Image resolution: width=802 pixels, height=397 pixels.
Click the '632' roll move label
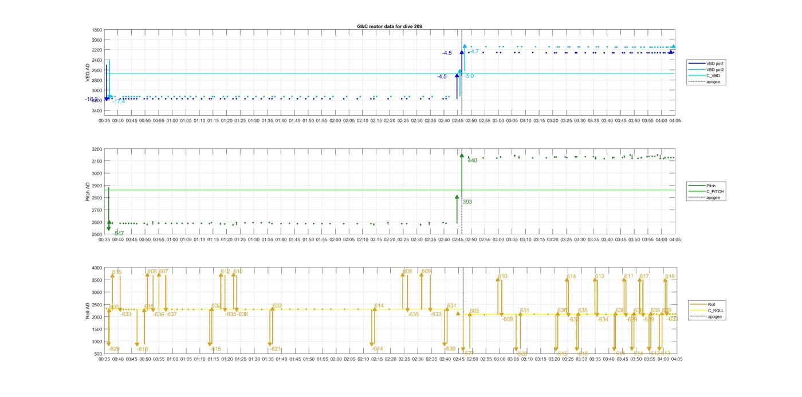[x=216, y=306]
